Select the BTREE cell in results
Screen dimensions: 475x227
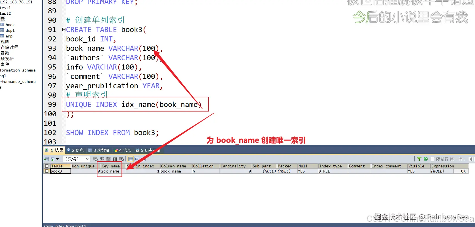tap(333, 171)
